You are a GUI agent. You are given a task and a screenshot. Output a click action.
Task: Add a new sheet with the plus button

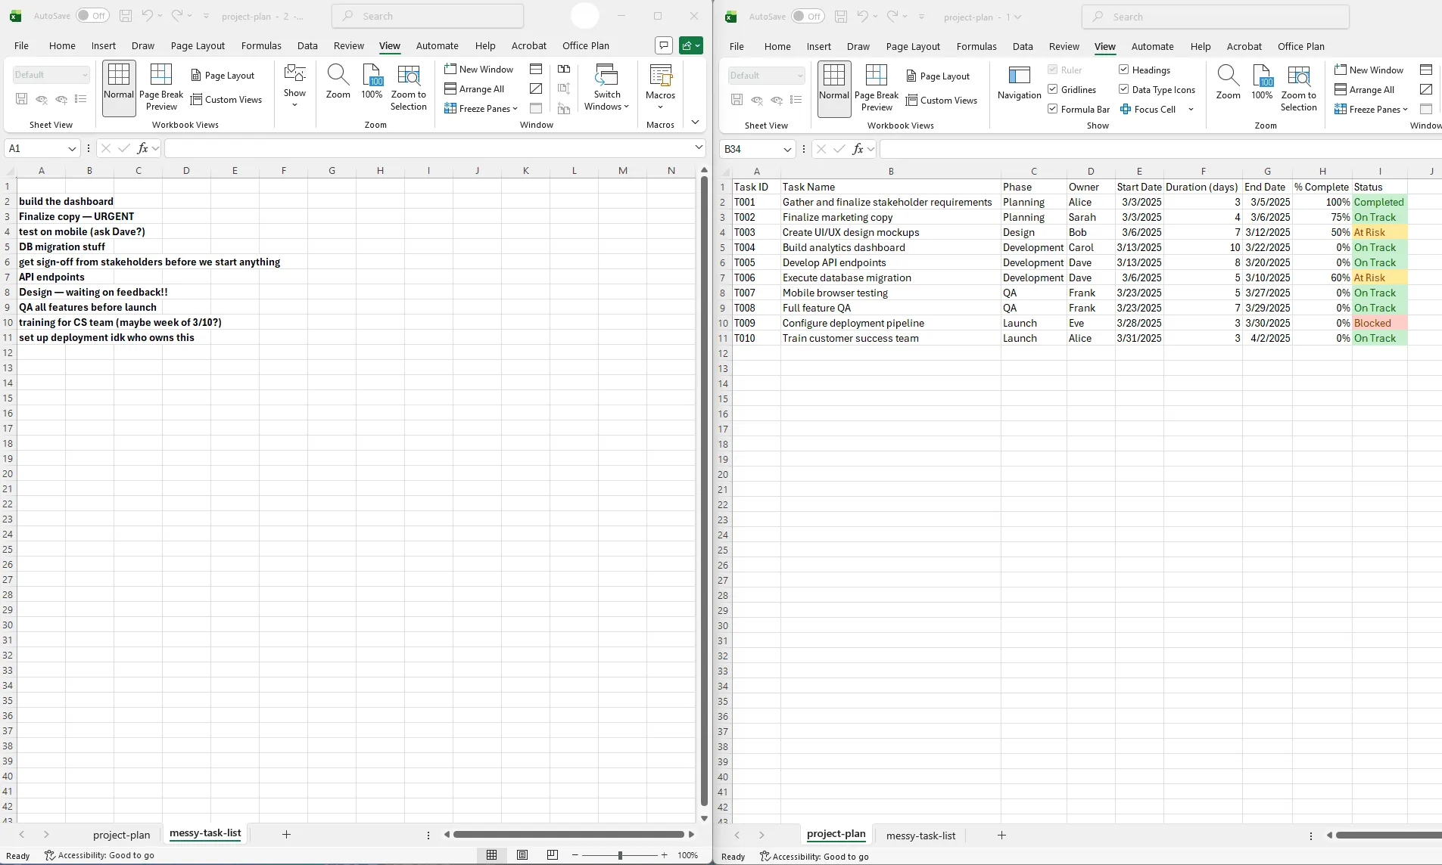click(x=285, y=834)
